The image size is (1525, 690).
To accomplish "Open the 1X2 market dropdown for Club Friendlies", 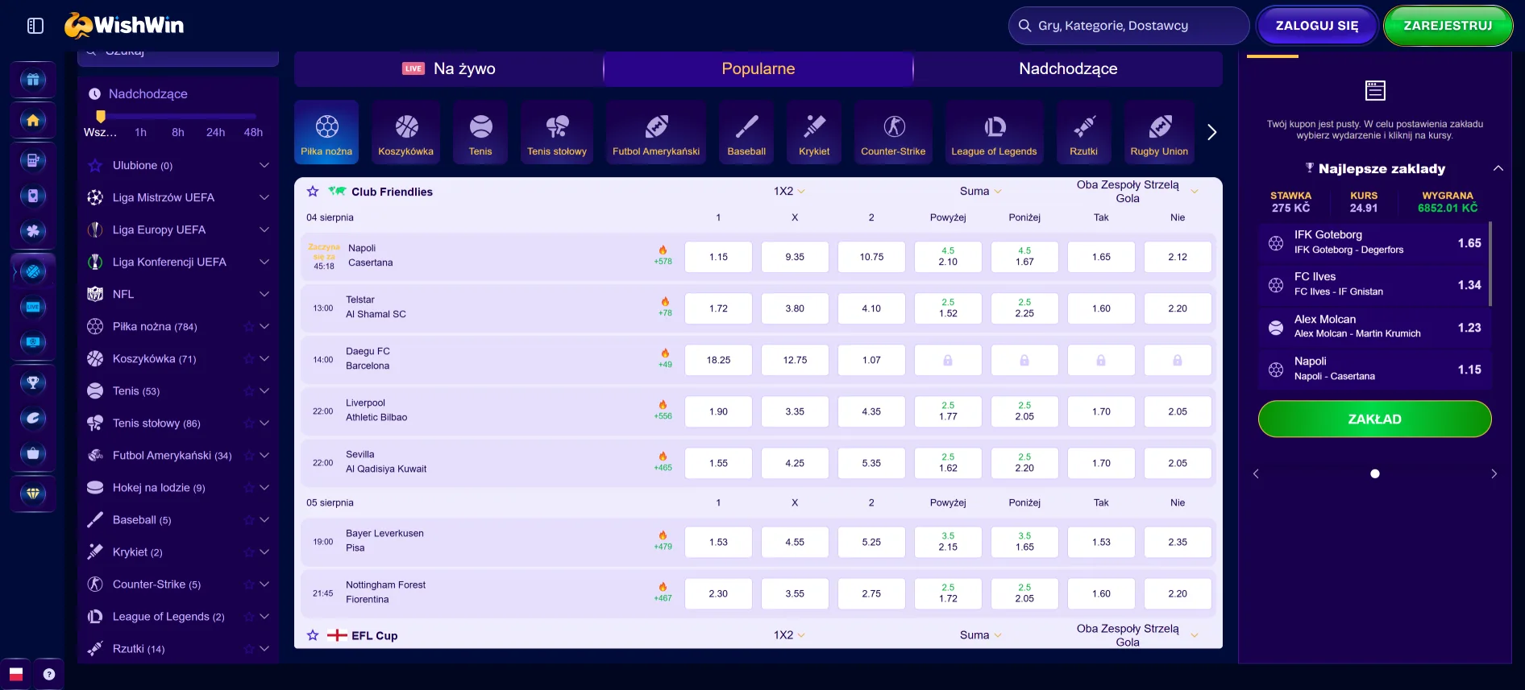I will pos(789,192).
